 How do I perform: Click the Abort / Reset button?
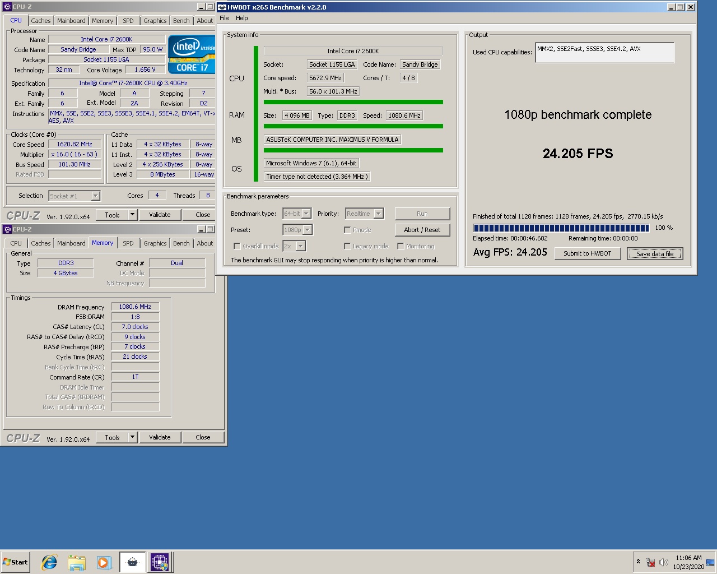(422, 230)
